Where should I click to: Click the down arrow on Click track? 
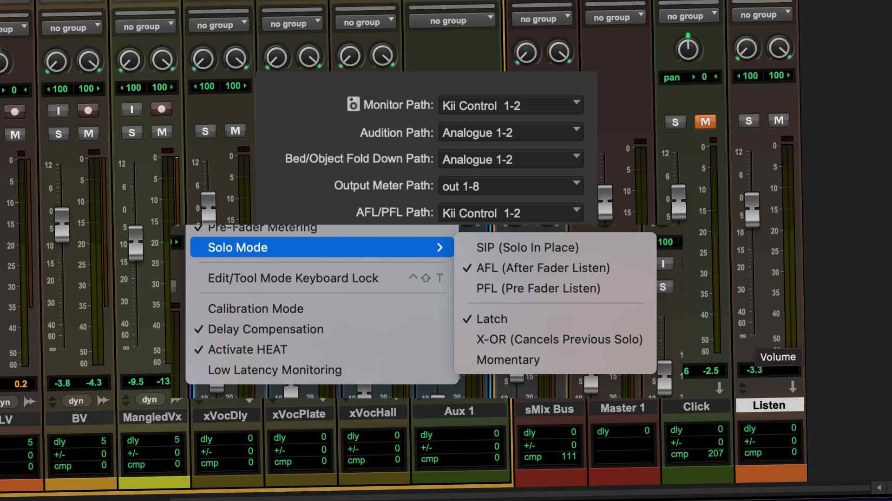click(719, 388)
